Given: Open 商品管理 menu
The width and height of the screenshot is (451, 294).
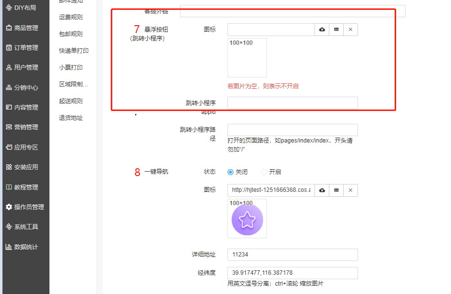Looking at the screenshot, I should pyautogui.click(x=26, y=28).
